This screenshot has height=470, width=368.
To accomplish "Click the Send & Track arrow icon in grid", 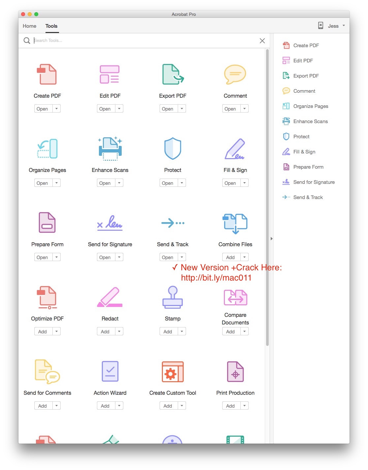I will point(173,223).
